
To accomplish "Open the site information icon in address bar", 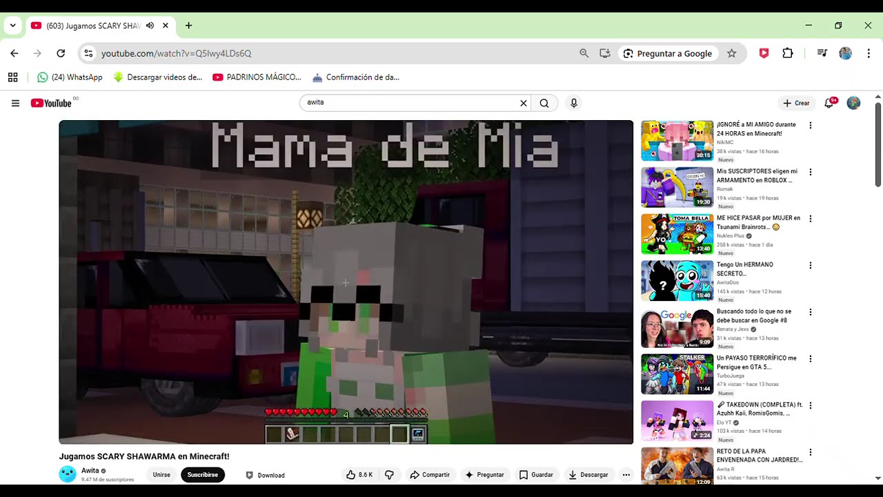I will [88, 53].
